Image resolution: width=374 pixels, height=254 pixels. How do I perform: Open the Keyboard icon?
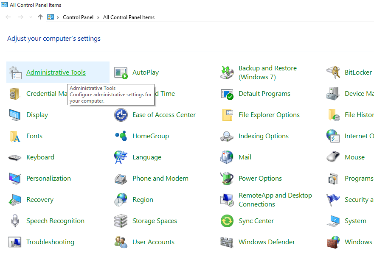coord(15,157)
